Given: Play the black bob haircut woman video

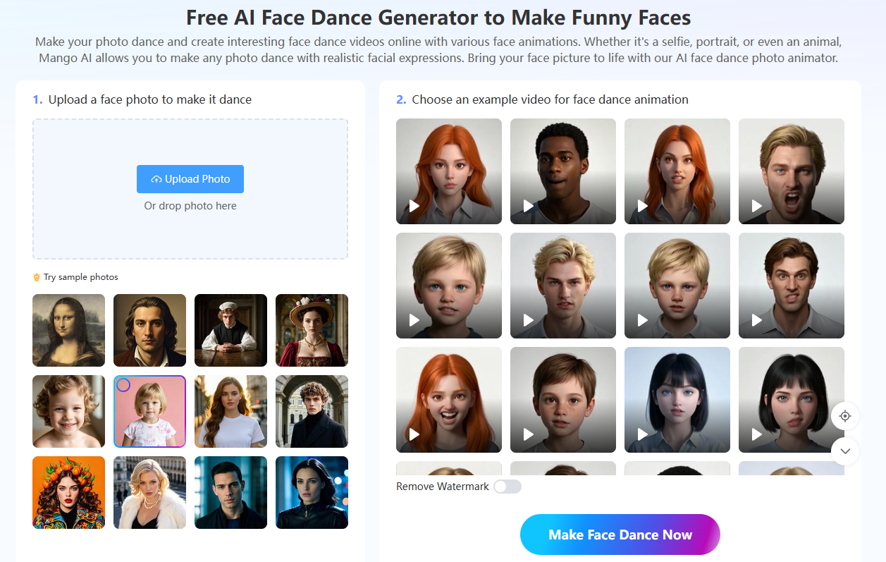Looking at the screenshot, I should (x=792, y=400).
